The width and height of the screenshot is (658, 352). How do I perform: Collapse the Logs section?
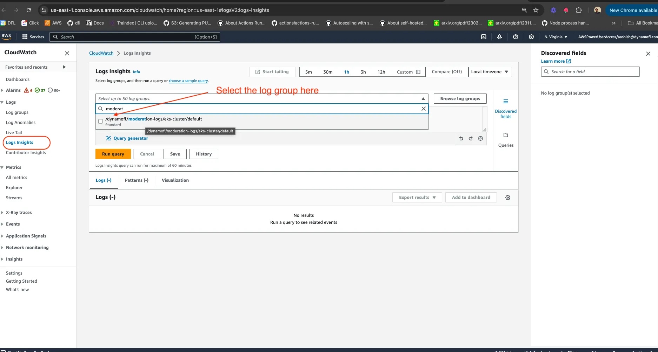[2, 102]
